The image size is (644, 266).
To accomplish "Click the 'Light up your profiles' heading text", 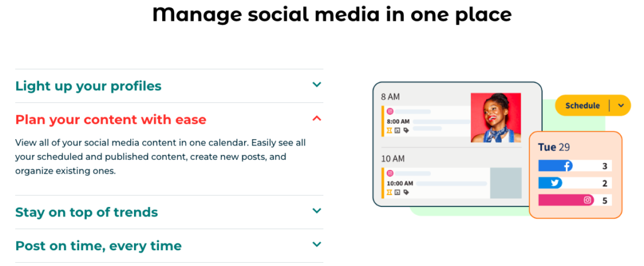I will click(x=88, y=86).
